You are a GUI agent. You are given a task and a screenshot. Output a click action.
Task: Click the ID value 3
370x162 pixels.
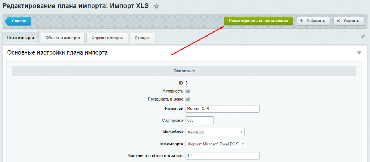[x=186, y=83]
